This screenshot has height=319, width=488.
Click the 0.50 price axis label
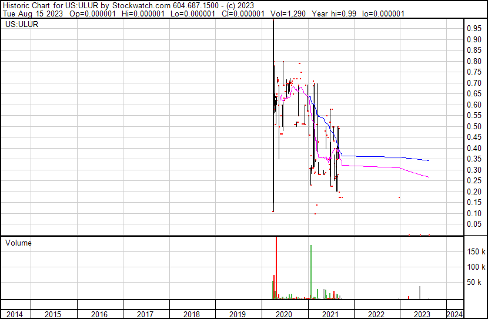[474, 126]
